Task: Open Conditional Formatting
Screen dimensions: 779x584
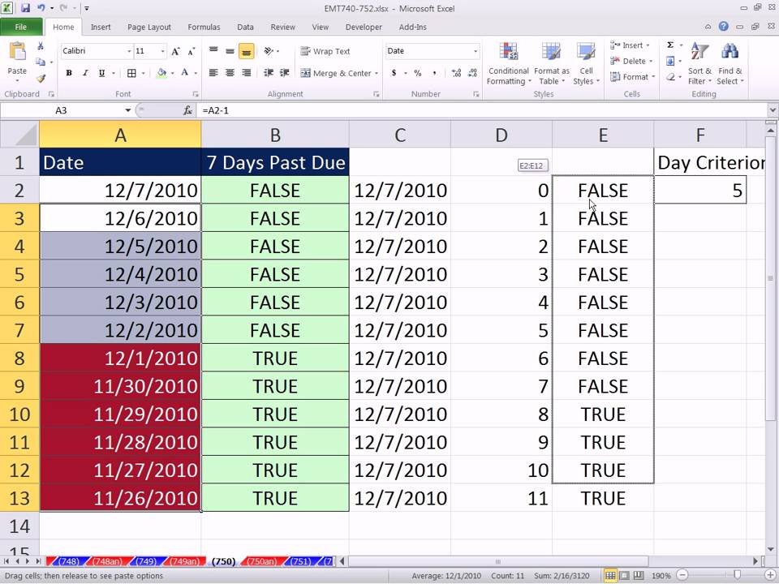Action: 508,64
